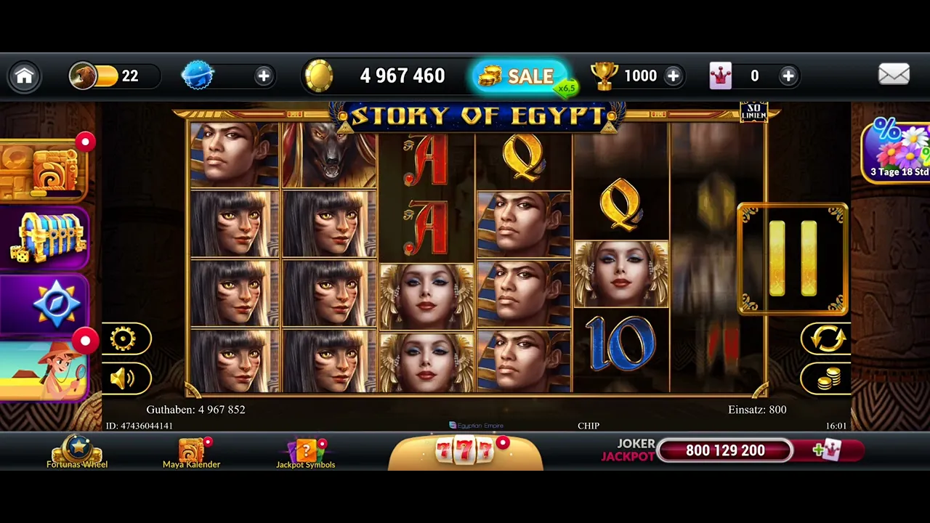Pause spinning with the golden pause button
The width and height of the screenshot is (930, 523).
click(x=793, y=259)
